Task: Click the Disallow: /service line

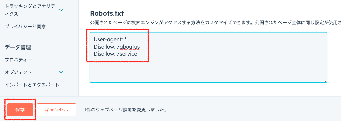Action: (116, 54)
